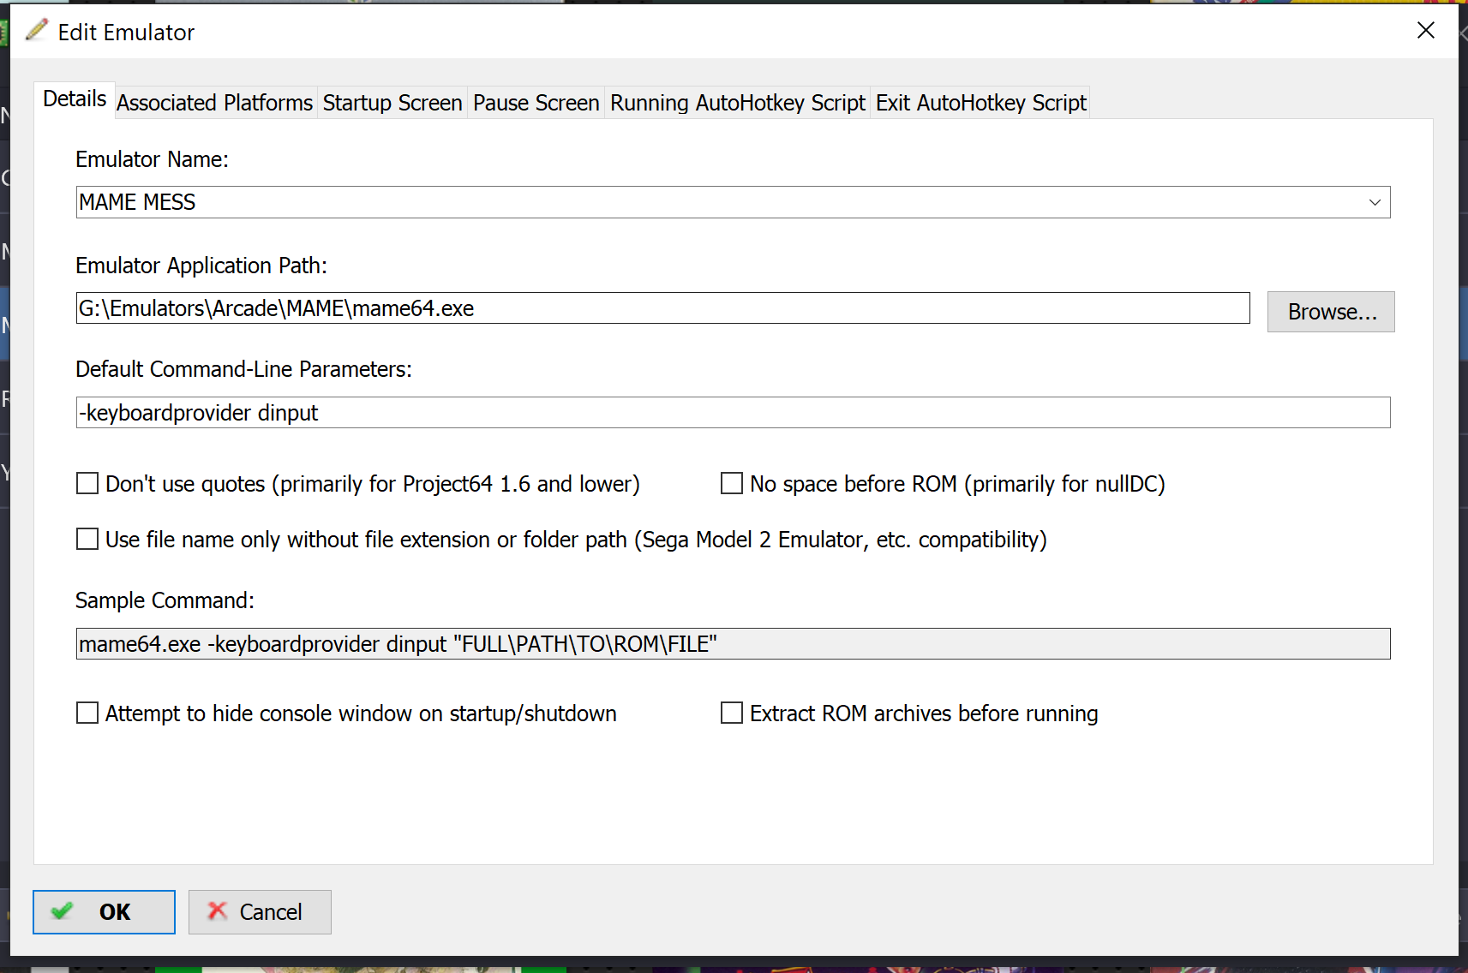Confirm changes with the OK button

104,912
